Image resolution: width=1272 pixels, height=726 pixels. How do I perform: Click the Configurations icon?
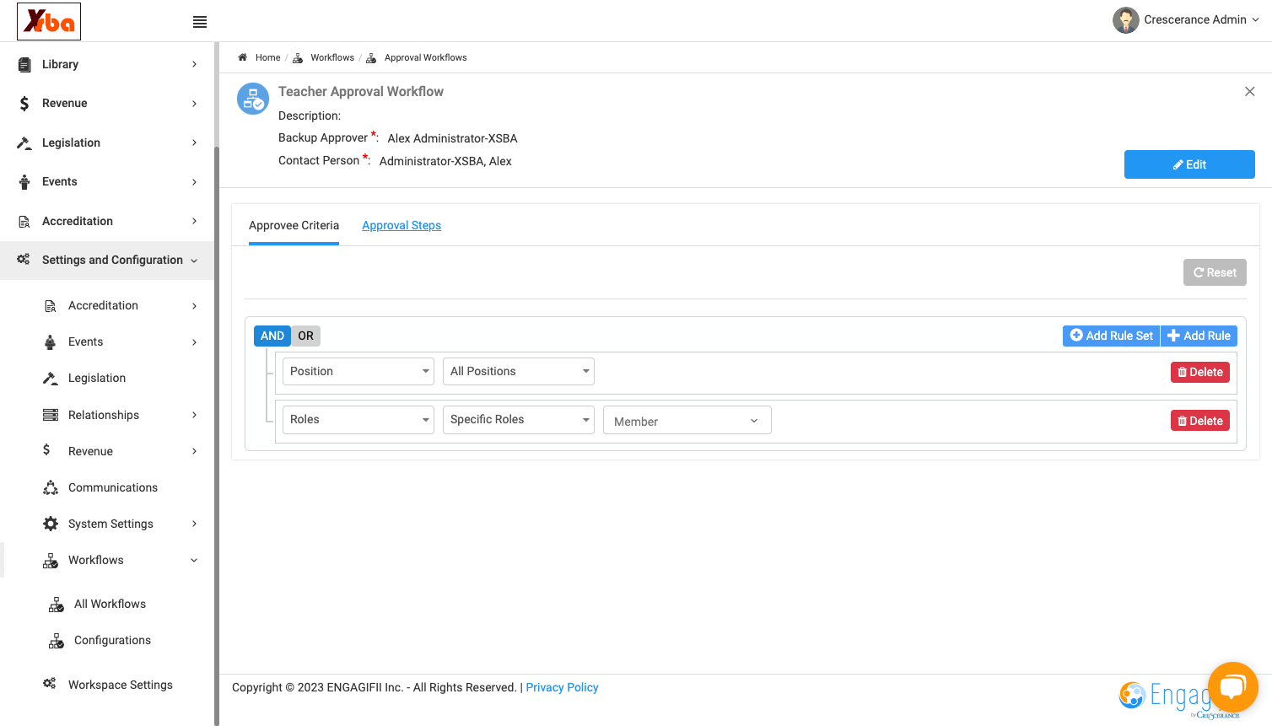pos(57,641)
